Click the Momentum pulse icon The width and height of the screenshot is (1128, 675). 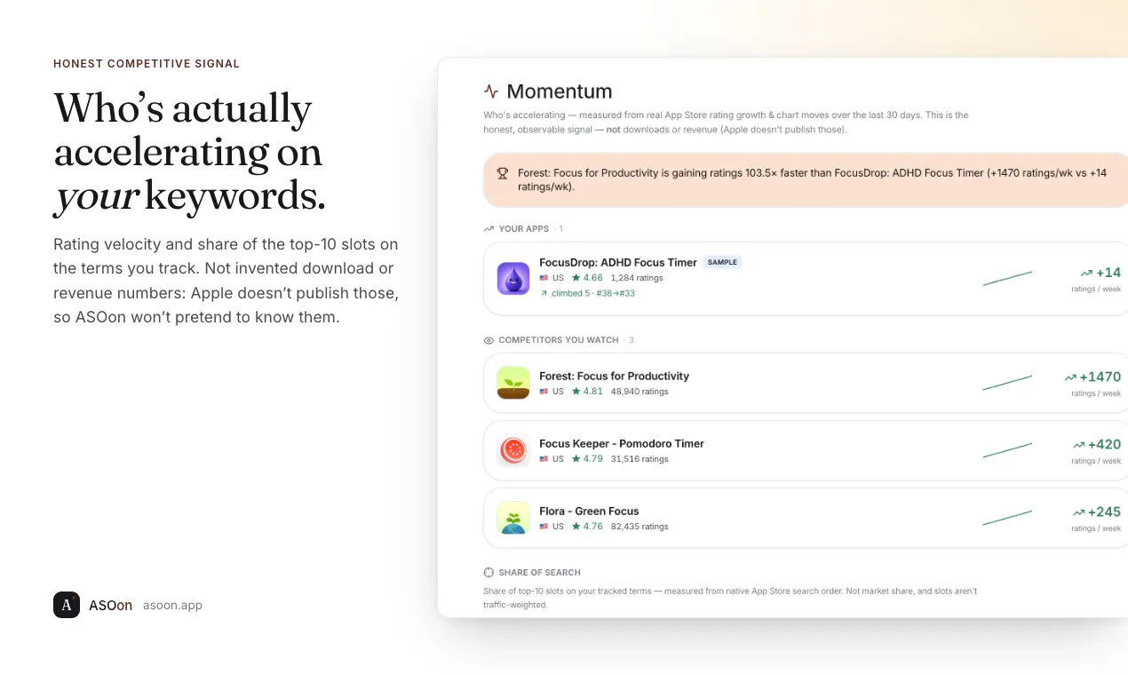coord(491,91)
